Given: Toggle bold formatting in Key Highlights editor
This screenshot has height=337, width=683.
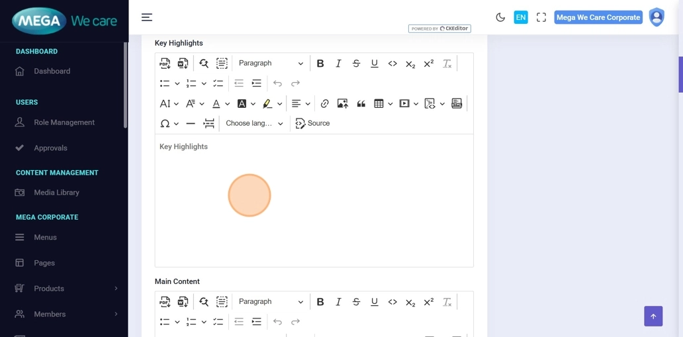Looking at the screenshot, I should [320, 64].
